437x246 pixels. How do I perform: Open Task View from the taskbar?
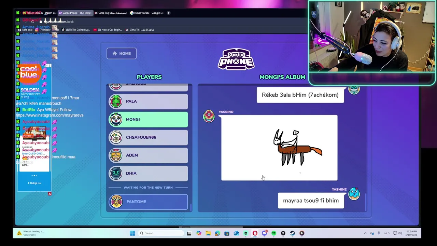click(189, 233)
